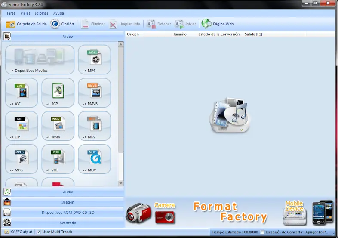
Task: Click the Tamaño column header
Action: click(184, 34)
